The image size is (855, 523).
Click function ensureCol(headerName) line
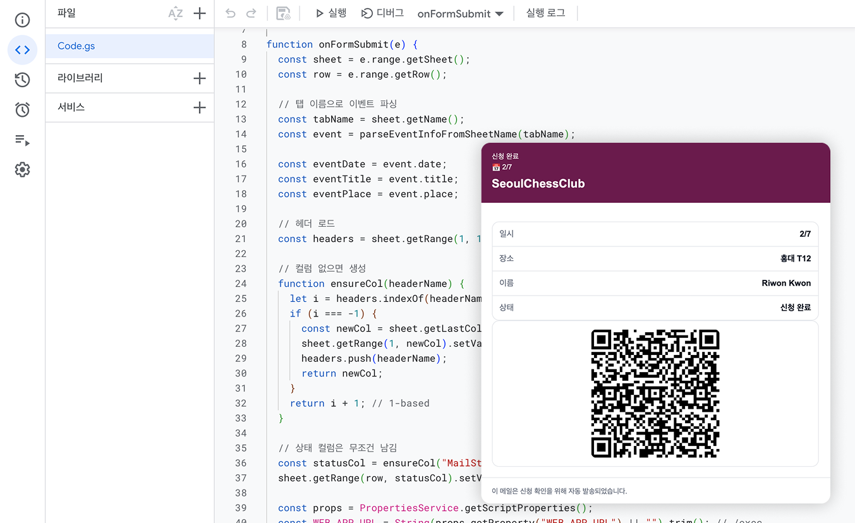[371, 284]
